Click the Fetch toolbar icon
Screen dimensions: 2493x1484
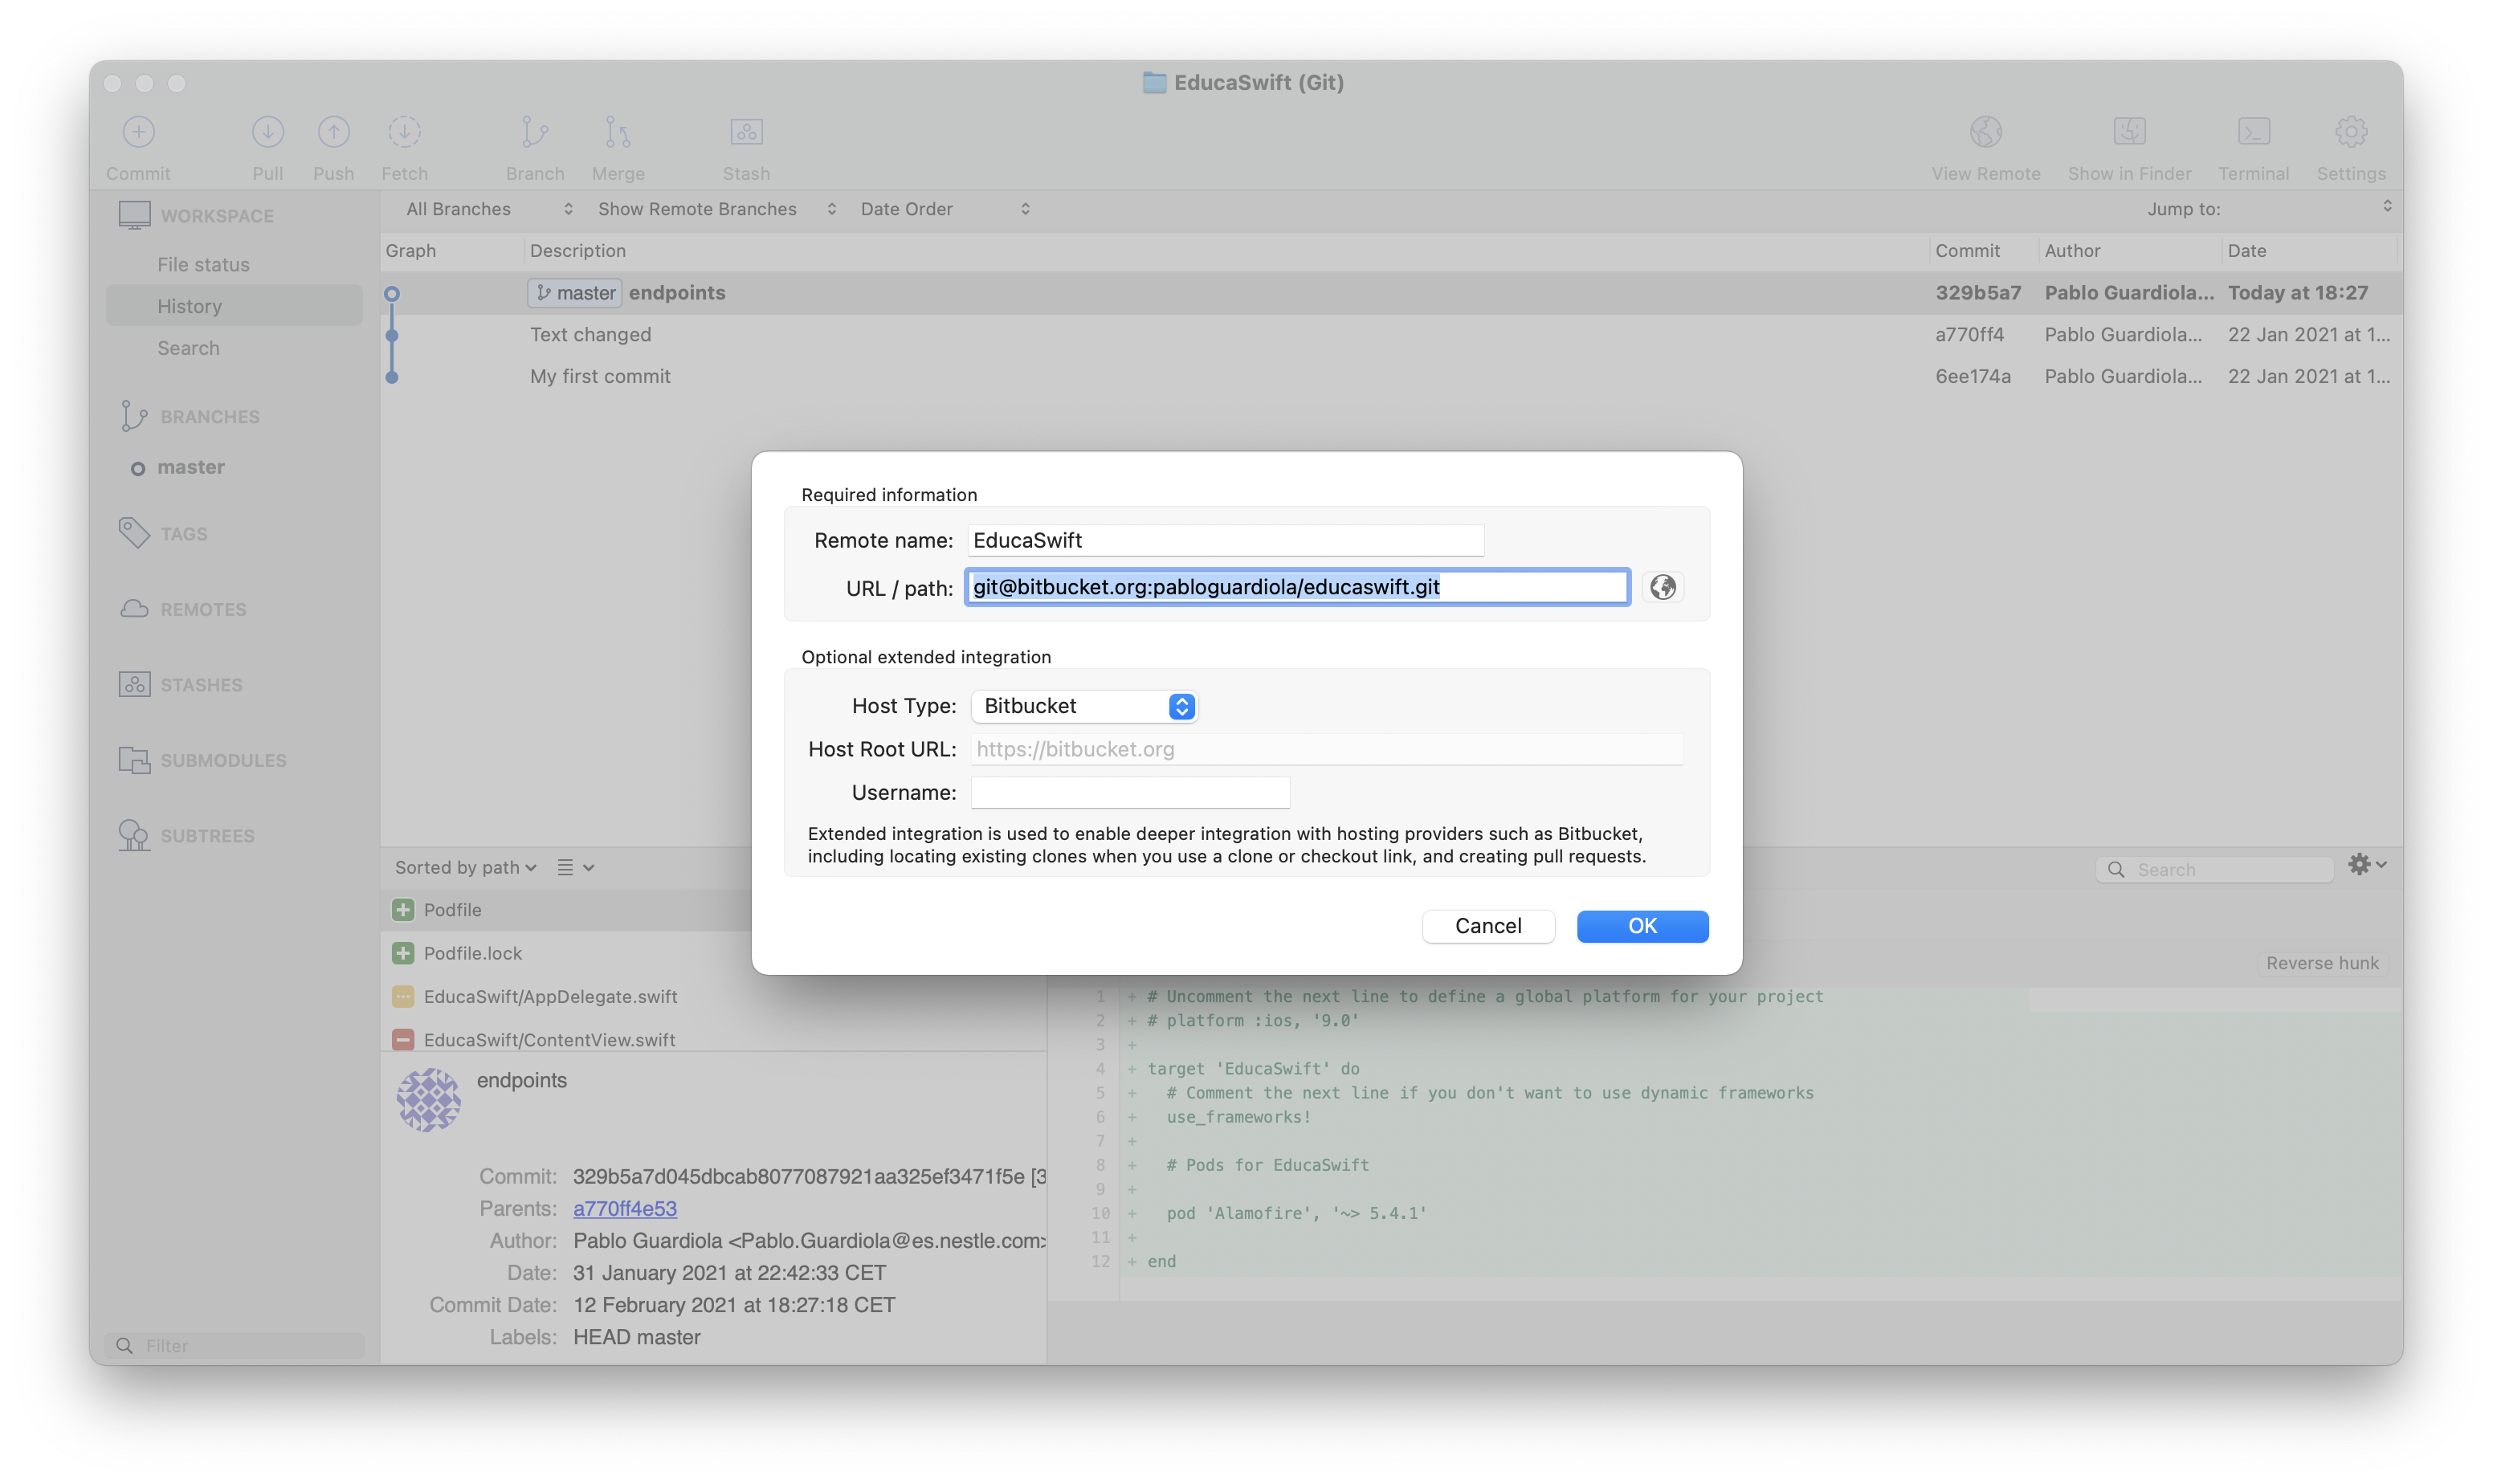(404, 132)
